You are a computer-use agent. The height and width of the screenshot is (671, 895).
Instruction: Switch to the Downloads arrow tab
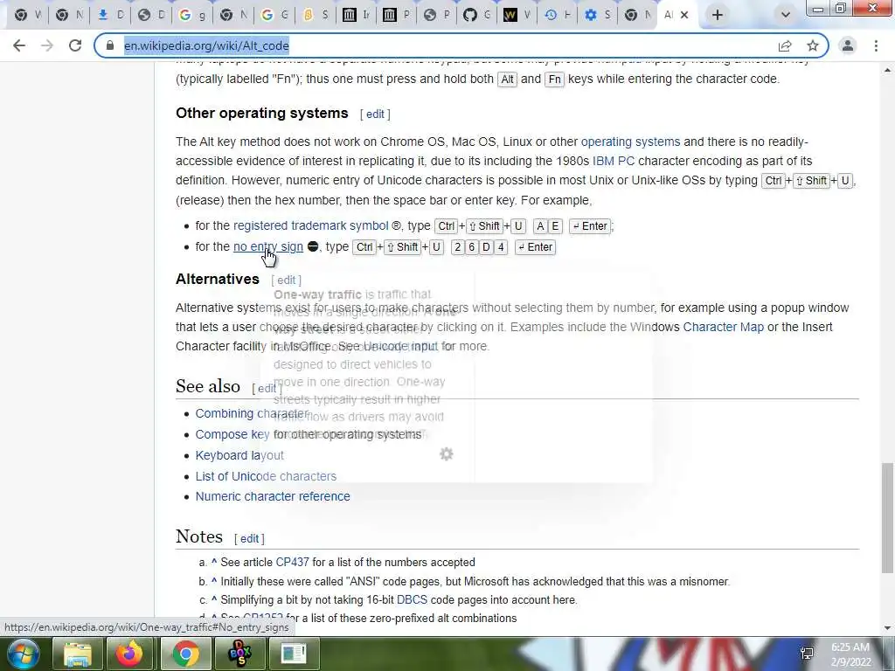point(110,15)
